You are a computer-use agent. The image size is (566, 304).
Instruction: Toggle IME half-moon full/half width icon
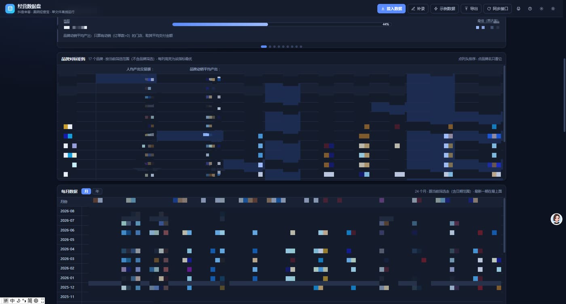tap(18, 300)
